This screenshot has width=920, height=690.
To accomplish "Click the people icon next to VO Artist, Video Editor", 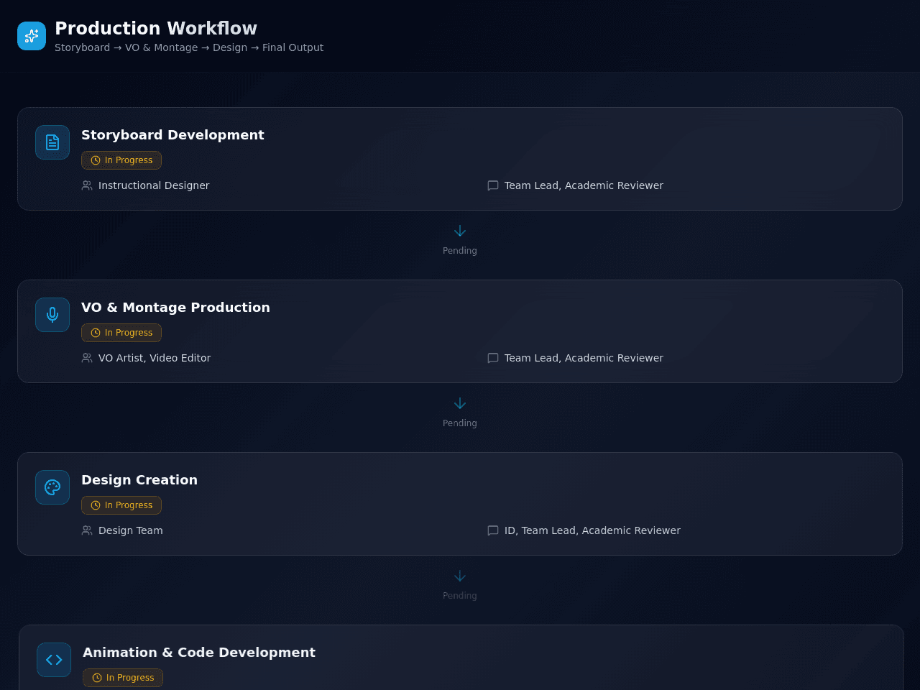I will [87, 358].
